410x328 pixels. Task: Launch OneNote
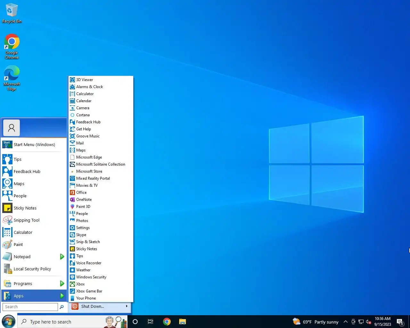click(x=101, y=200)
